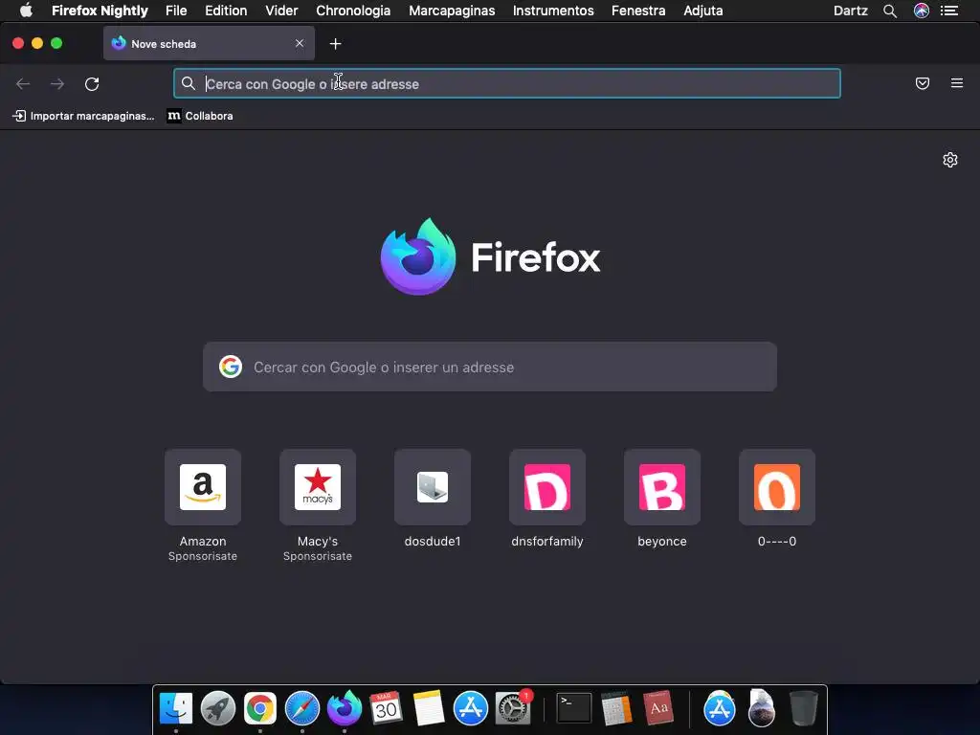Image resolution: width=980 pixels, height=735 pixels.
Task: Open the File menu
Action: tap(176, 11)
